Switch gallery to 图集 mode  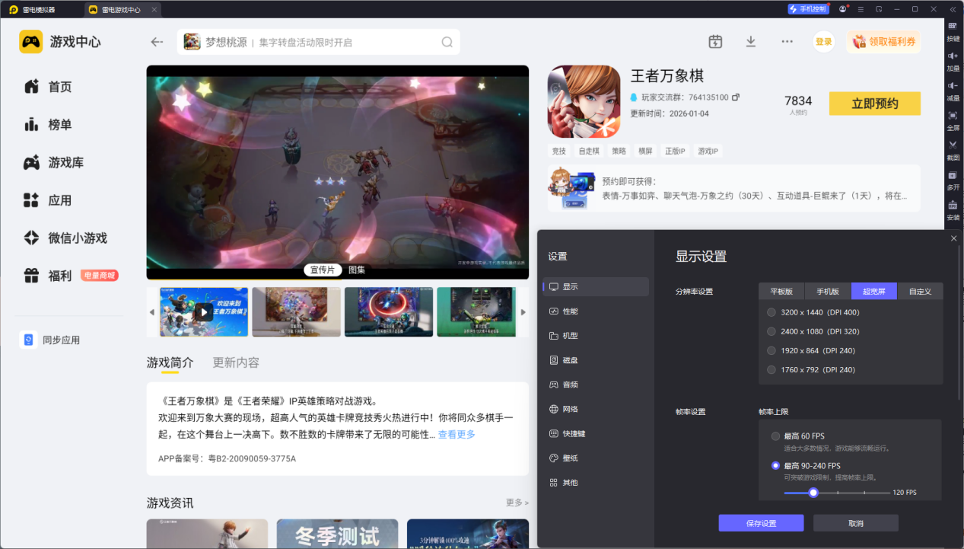click(357, 270)
